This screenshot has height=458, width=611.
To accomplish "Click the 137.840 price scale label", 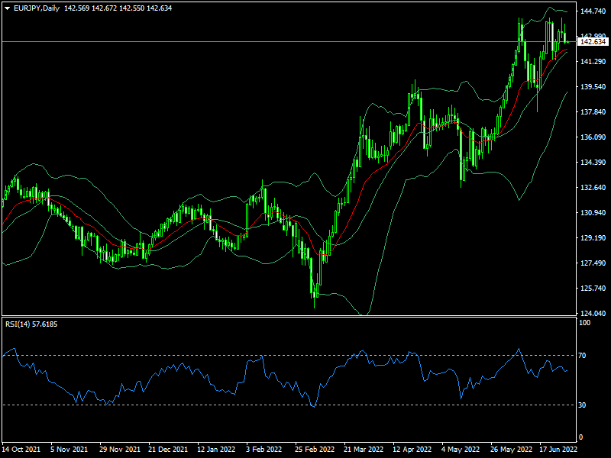I will 593,112.
